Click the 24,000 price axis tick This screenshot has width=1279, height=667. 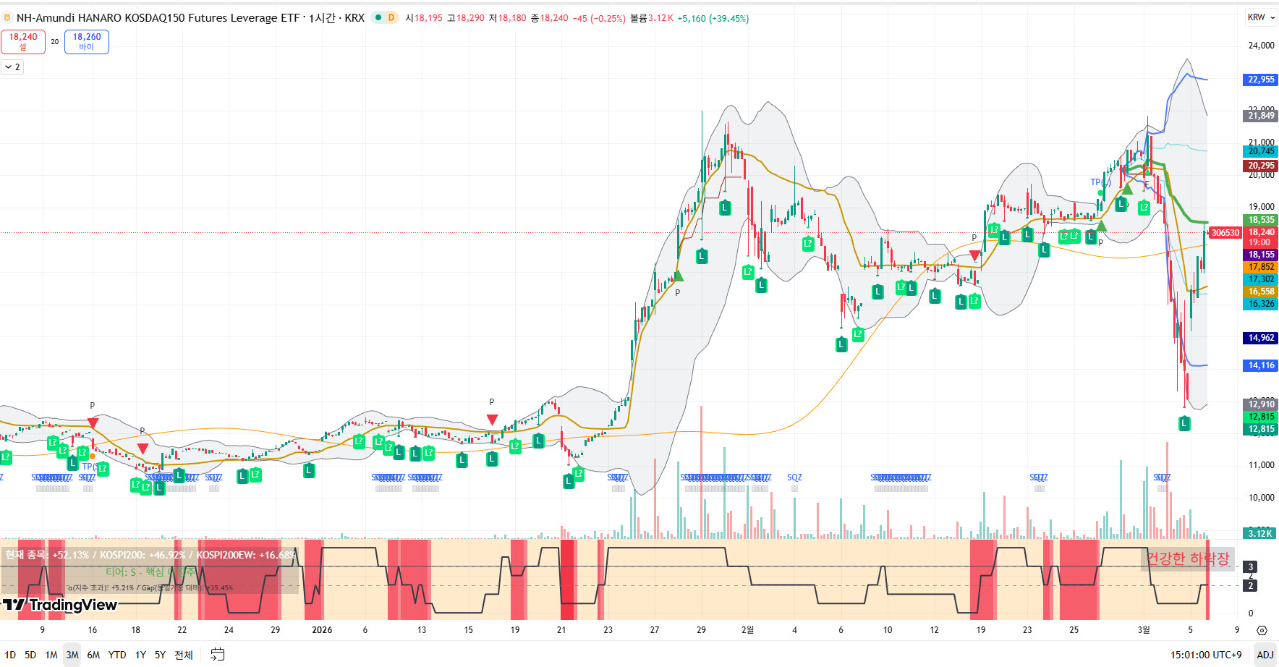tap(1261, 45)
